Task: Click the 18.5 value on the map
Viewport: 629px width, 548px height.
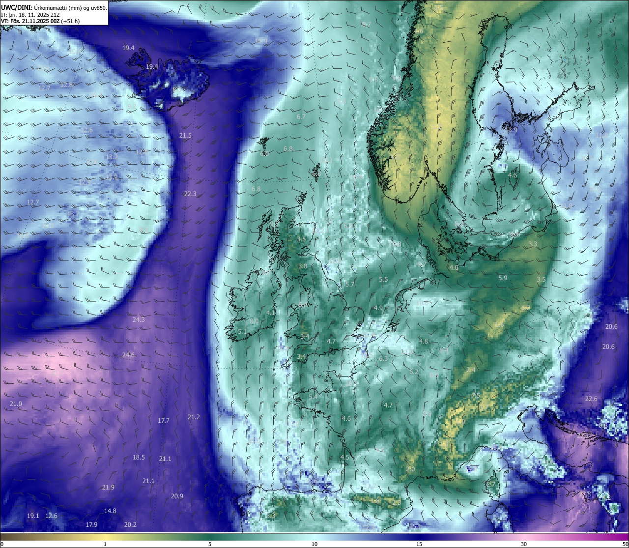Action: click(x=139, y=458)
